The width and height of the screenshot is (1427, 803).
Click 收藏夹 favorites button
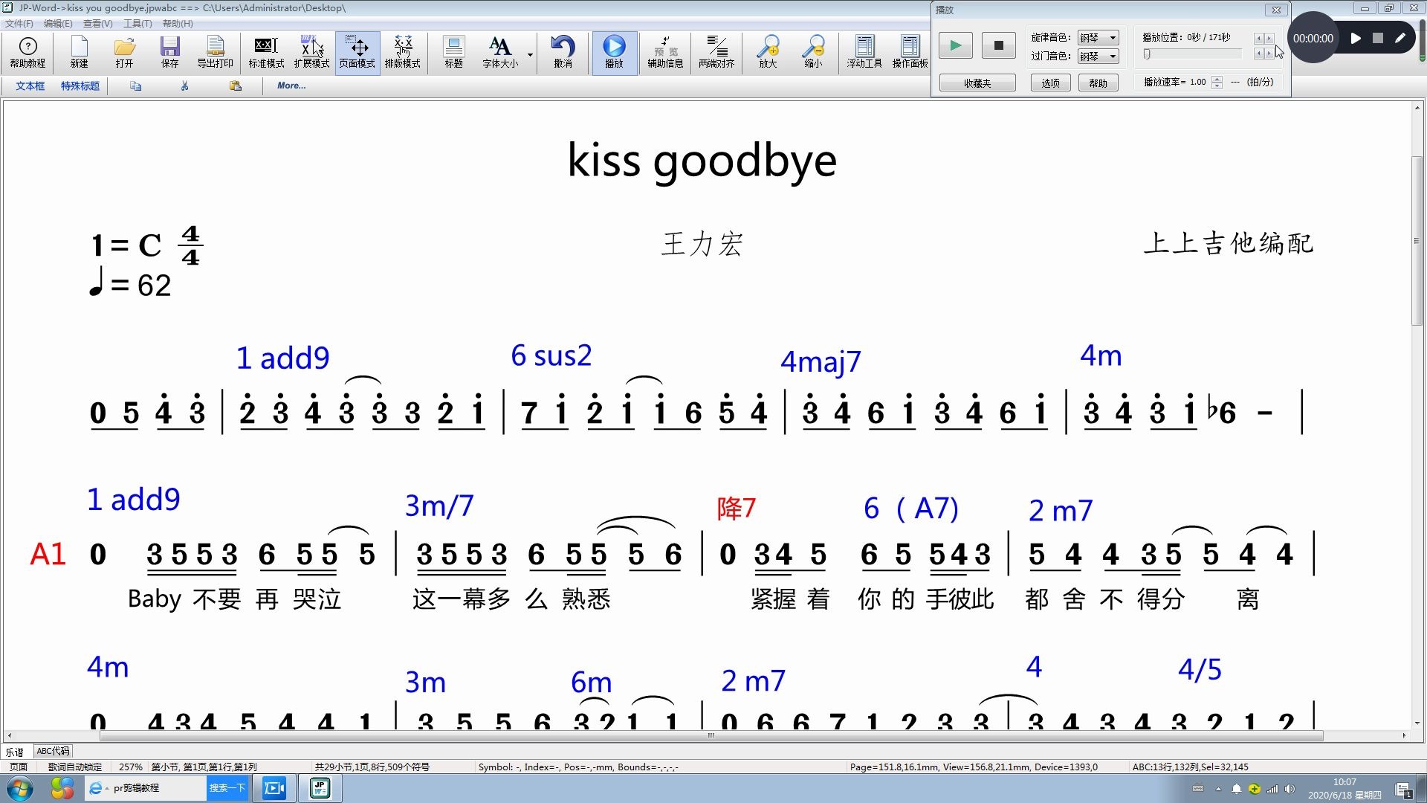tap(977, 83)
